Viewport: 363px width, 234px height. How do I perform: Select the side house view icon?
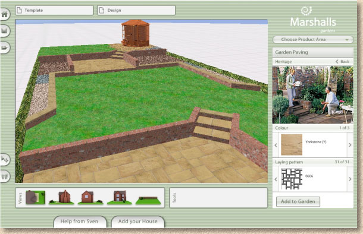tap(61, 197)
